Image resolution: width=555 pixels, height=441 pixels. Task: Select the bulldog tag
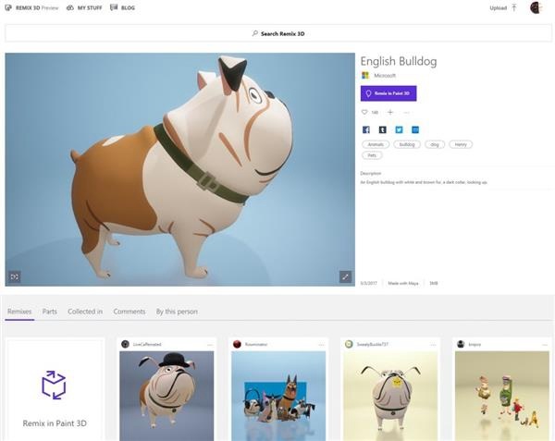point(407,144)
